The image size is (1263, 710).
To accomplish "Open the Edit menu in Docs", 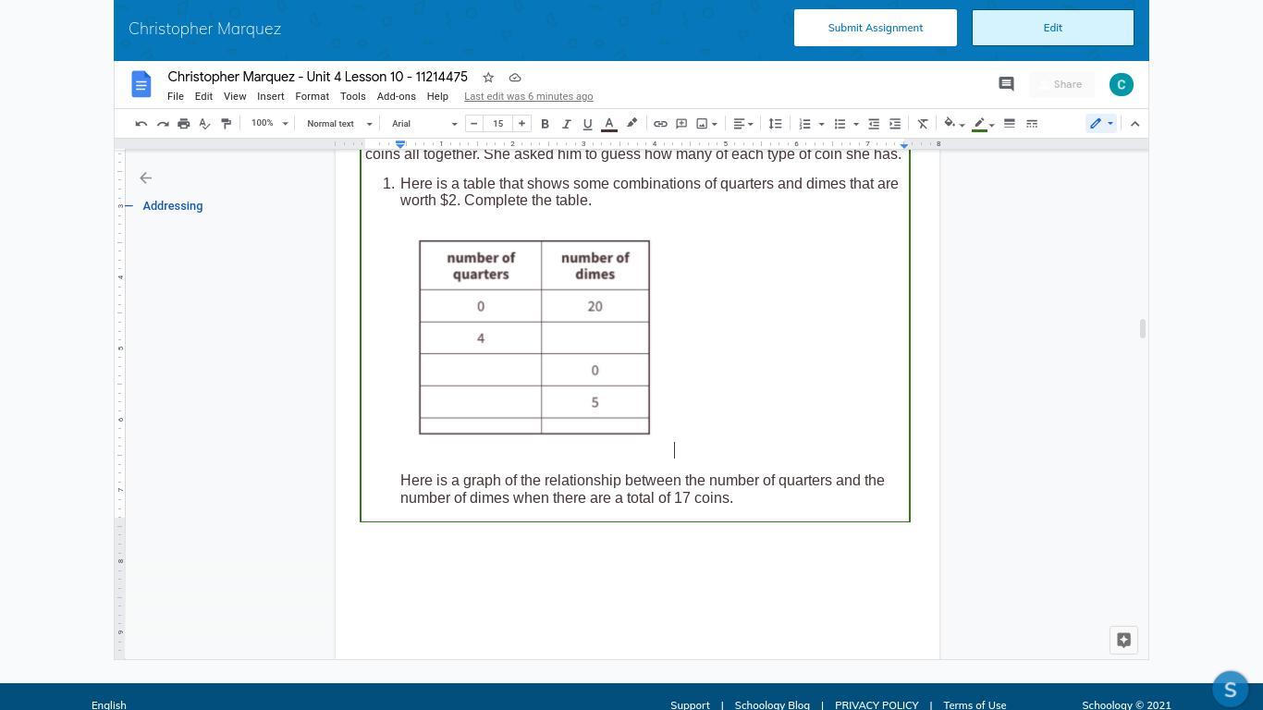I will [x=203, y=96].
